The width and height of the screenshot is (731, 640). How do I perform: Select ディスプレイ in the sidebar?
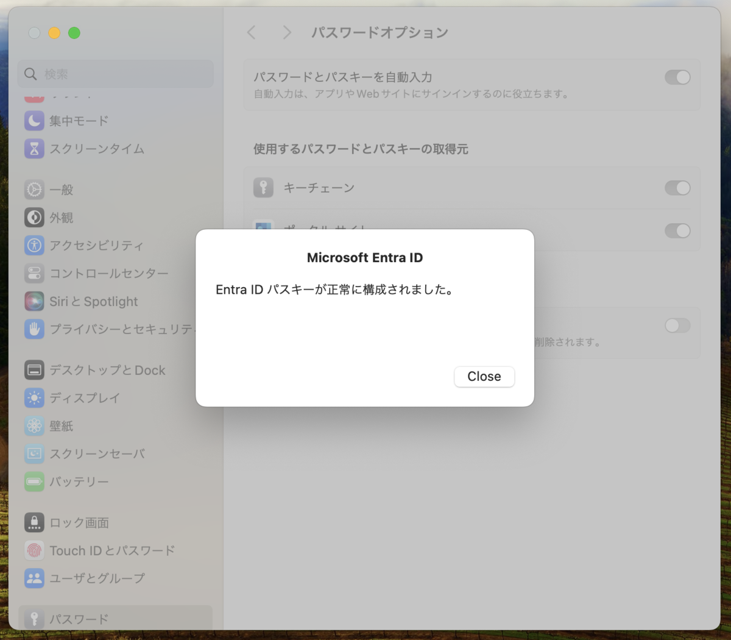[85, 398]
